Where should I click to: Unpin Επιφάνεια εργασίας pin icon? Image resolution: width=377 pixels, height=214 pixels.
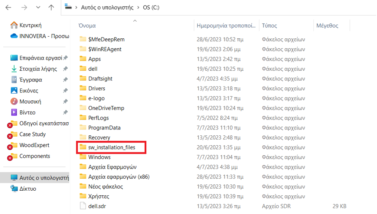65,58
